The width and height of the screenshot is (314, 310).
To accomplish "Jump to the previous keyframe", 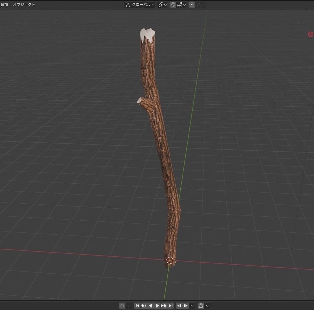I will coord(144,306).
